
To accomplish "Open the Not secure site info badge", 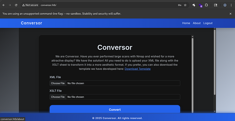I will (x=30, y=5).
